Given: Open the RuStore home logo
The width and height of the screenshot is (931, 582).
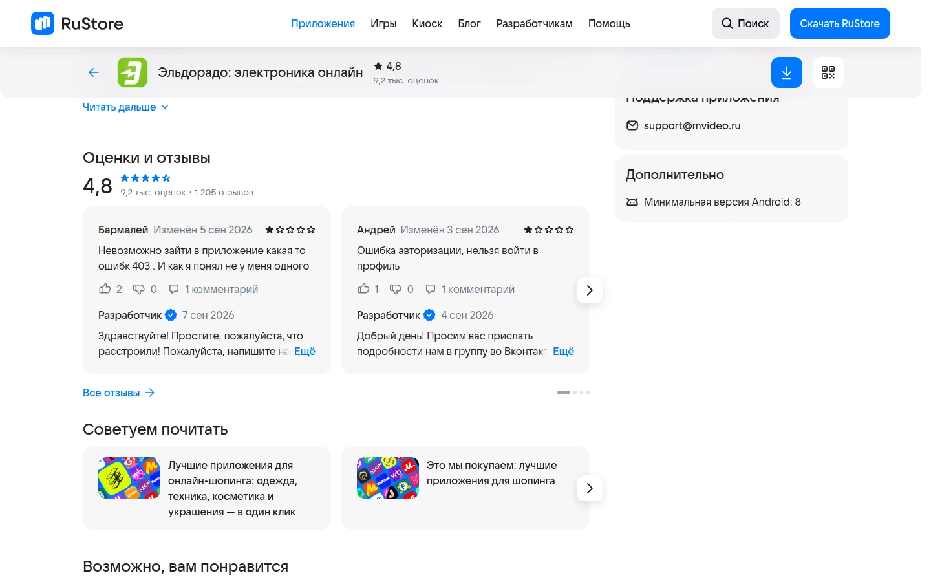Looking at the screenshot, I should click(x=77, y=23).
